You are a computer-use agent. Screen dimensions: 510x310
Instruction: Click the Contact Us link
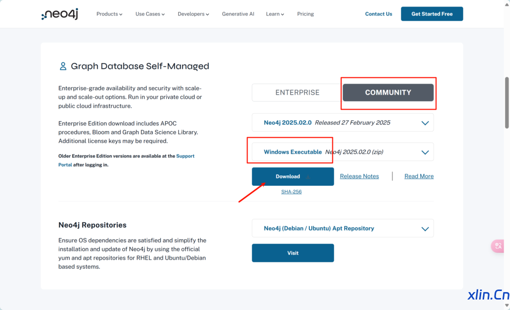(379, 14)
